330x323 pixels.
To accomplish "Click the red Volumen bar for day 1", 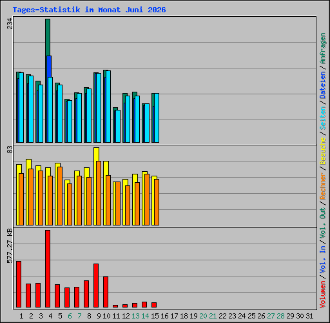I will [x=19, y=284].
